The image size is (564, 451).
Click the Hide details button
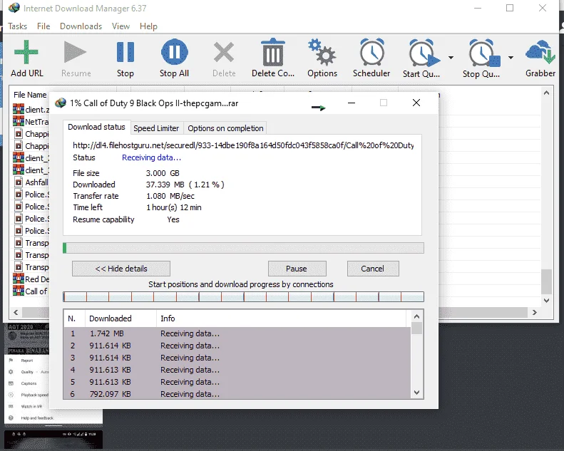(121, 269)
